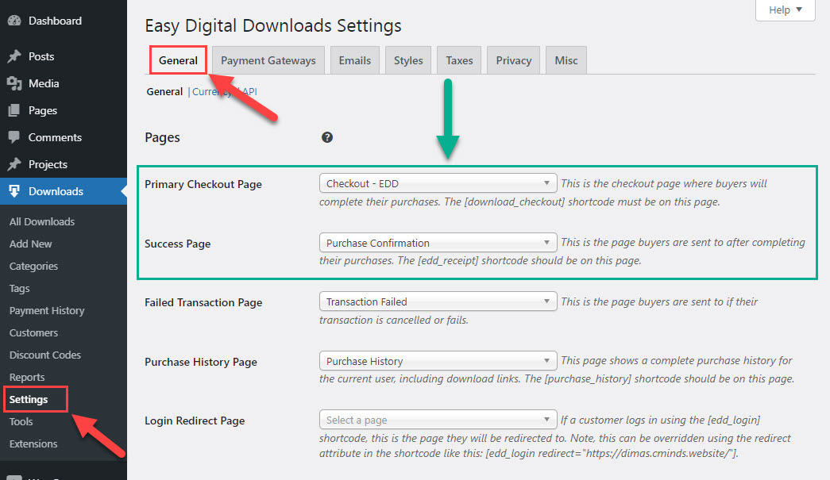Select the Downloads menu item

(64, 191)
